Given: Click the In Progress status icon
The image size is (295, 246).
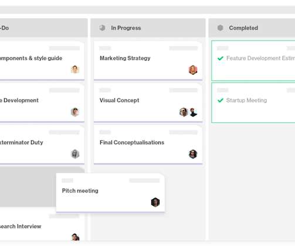Looking at the screenshot, I should tap(102, 28).
